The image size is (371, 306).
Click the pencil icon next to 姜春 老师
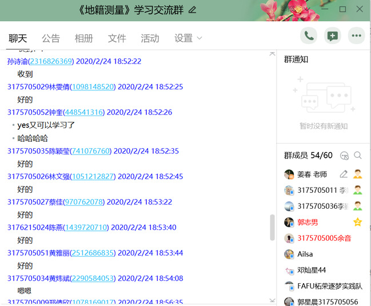344,174
